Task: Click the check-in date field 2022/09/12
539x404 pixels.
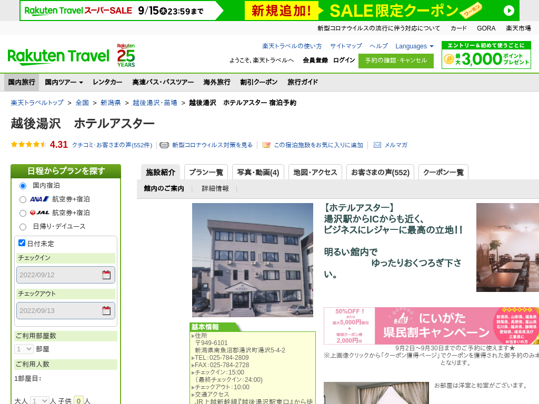Action: click(66, 275)
